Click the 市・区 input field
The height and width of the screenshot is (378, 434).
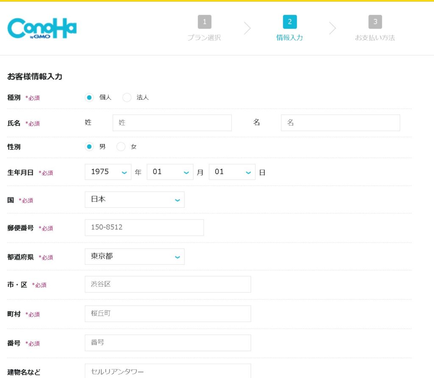pos(167,284)
